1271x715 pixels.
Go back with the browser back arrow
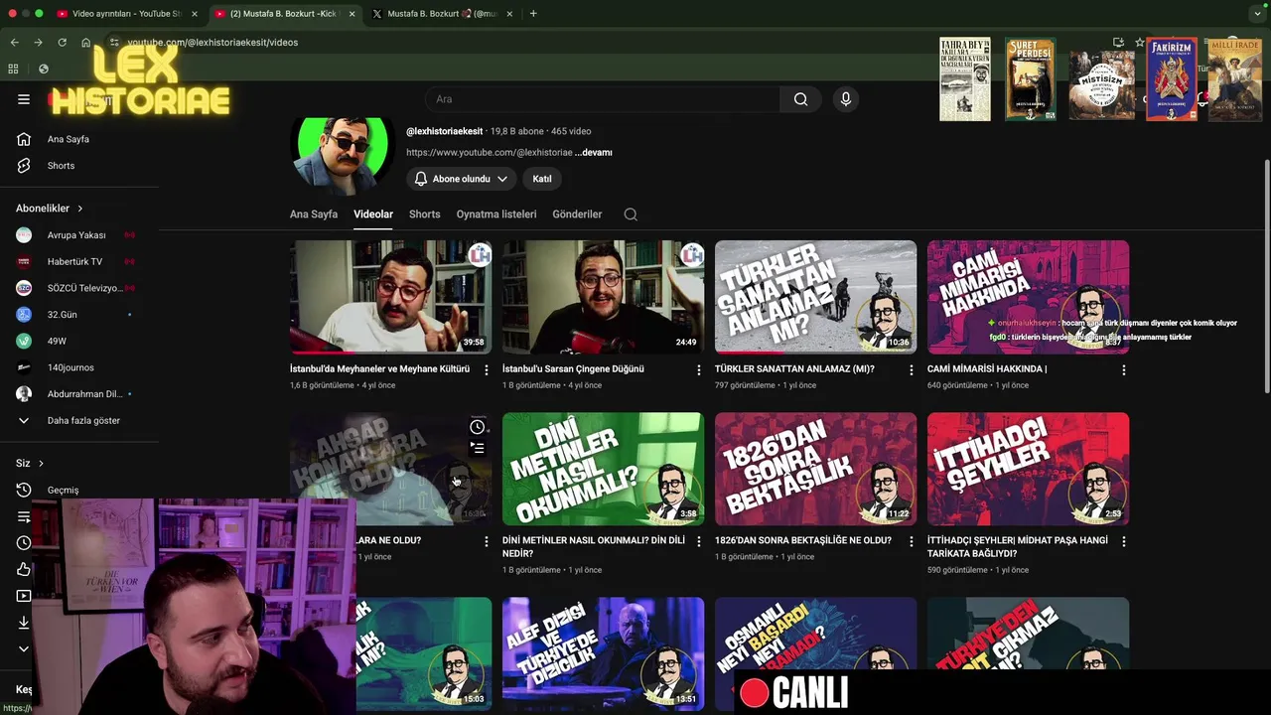[14, 43]
